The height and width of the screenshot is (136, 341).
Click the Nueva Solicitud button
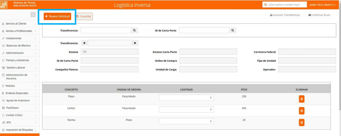(57, 16)
